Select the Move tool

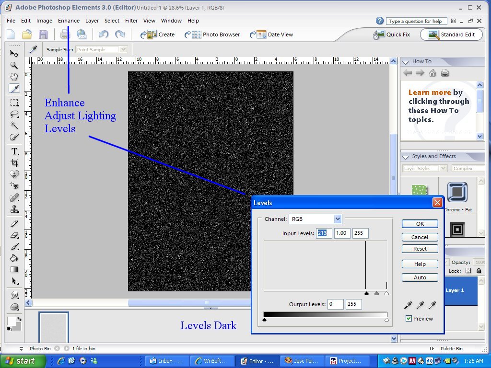tap(14, 54)
